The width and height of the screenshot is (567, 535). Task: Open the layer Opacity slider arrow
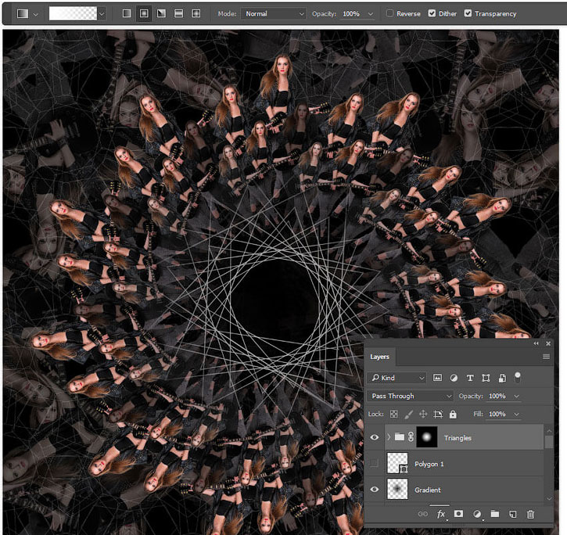coord(517,397)
